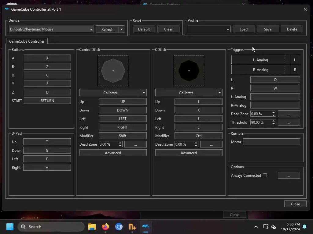Image resolution: width=313 pixels, height=234 pixels.
Task: Click the B button mapping Z
Action: pyautogui.click(x=47, y=66)
